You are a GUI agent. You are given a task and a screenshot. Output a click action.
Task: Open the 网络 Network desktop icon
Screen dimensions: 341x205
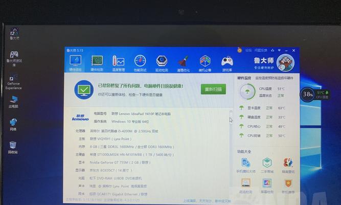pyautogui.click(x=13, y=125)
